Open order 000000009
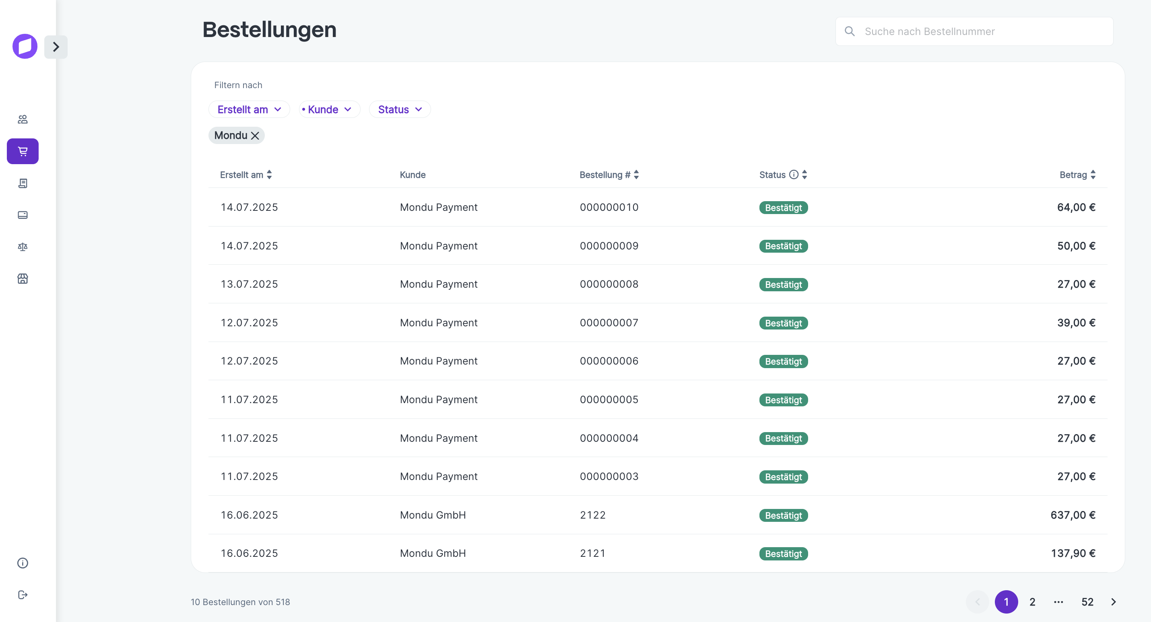This screenshot has height=622, width=1151. pyautogui.click(x=658, y=246)
